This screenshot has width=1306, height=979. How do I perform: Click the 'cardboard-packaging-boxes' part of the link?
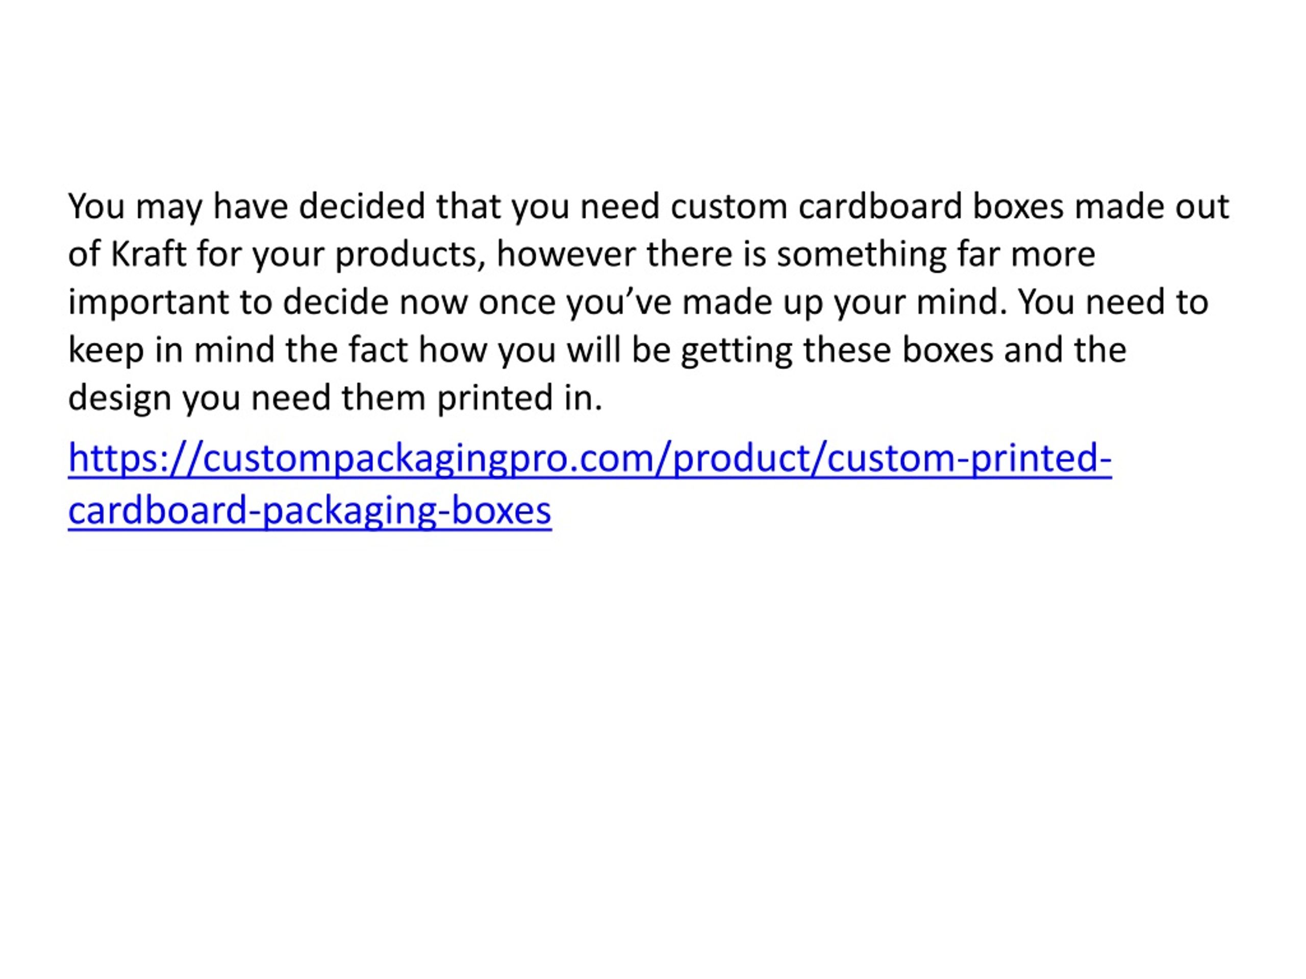(x=310, y=510)
